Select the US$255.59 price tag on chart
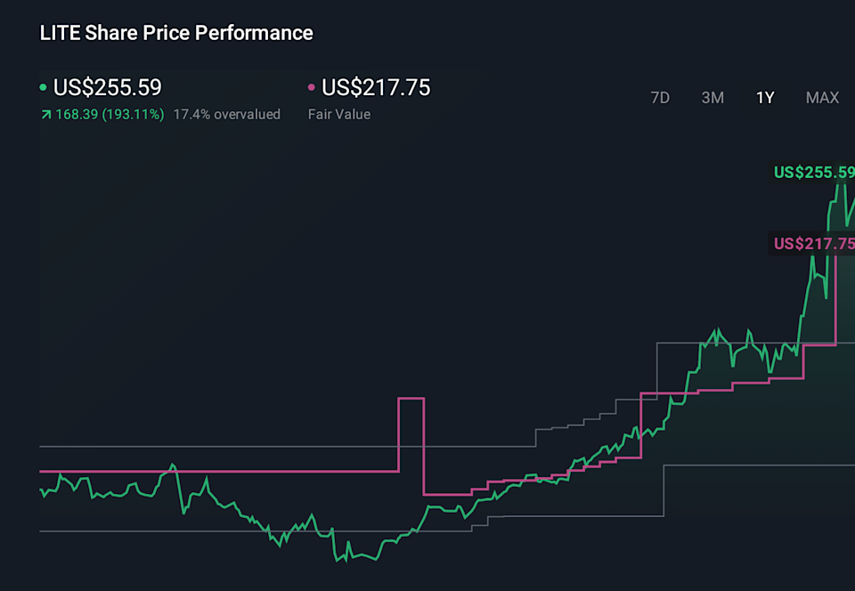Image resolution: width=855 pixels, height=591 pixels. click(x=812, y=173)
